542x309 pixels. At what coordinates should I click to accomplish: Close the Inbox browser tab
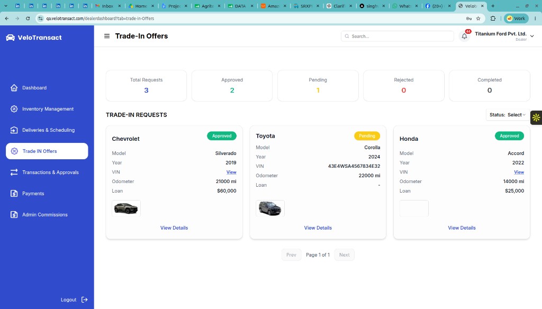click(120, 6)
